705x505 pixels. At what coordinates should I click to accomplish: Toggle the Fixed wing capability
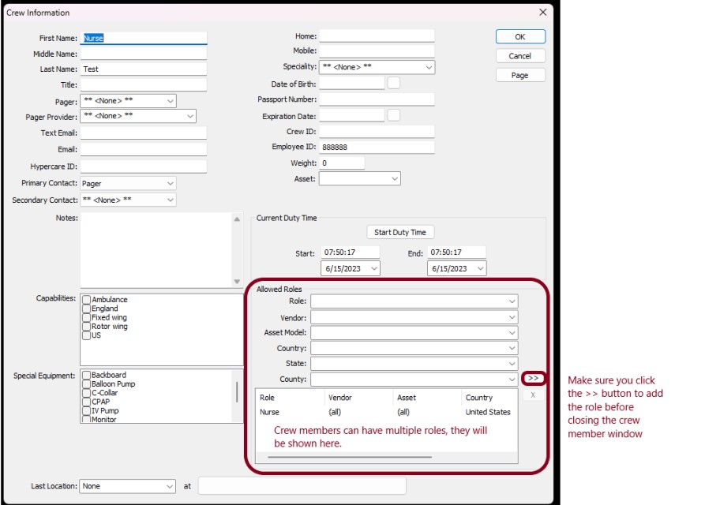pyautogui.click(x=87, y=318)
